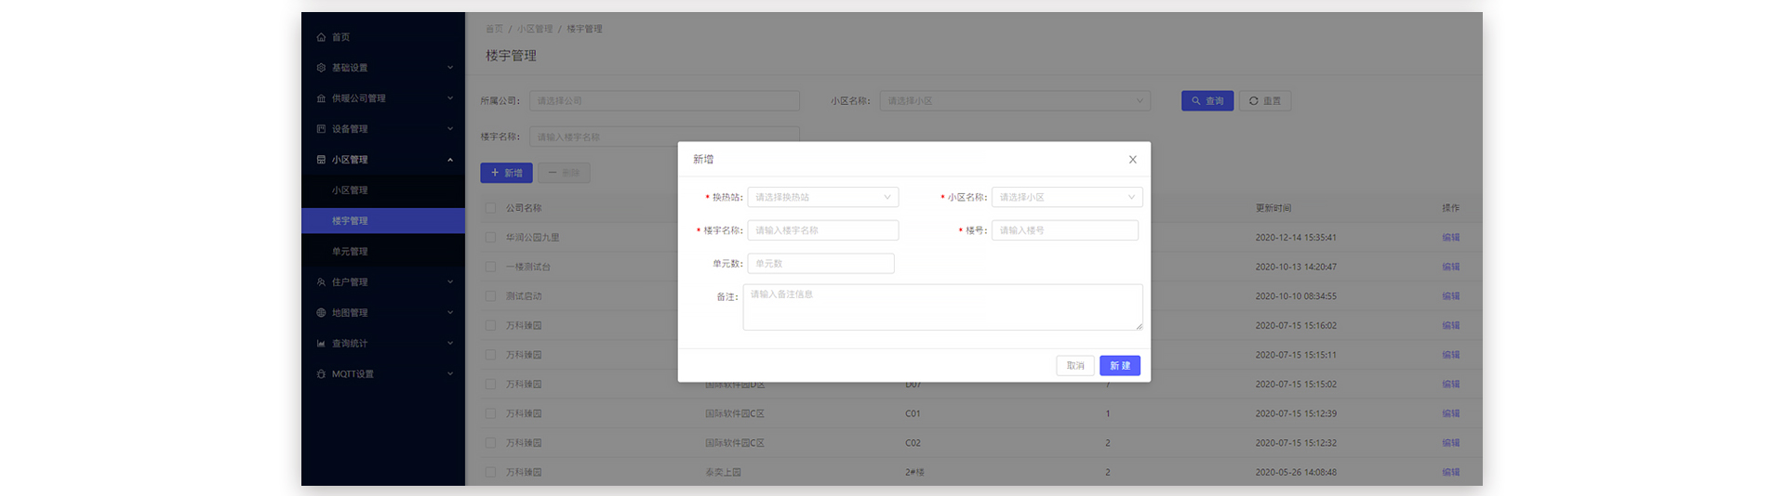
Task: Click the 取消 button in the dialog
Action: pyautogui.click(x=1074, y=366)
